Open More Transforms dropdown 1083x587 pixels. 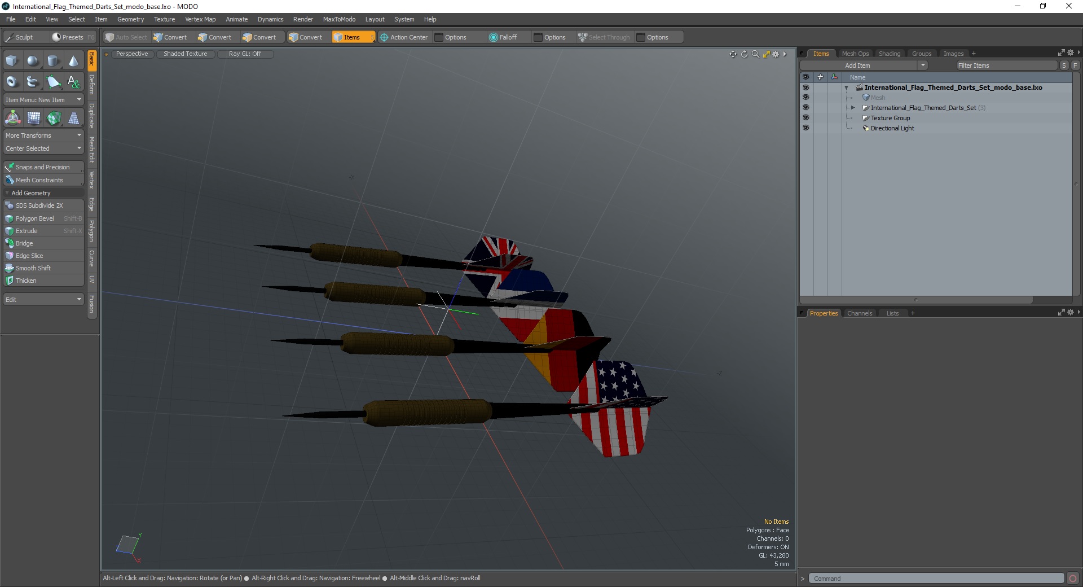point(43,135)
